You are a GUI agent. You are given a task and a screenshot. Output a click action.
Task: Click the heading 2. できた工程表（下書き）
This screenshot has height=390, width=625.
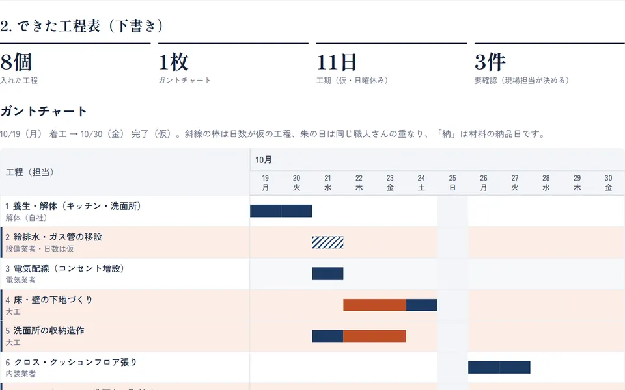pos(82,26)
